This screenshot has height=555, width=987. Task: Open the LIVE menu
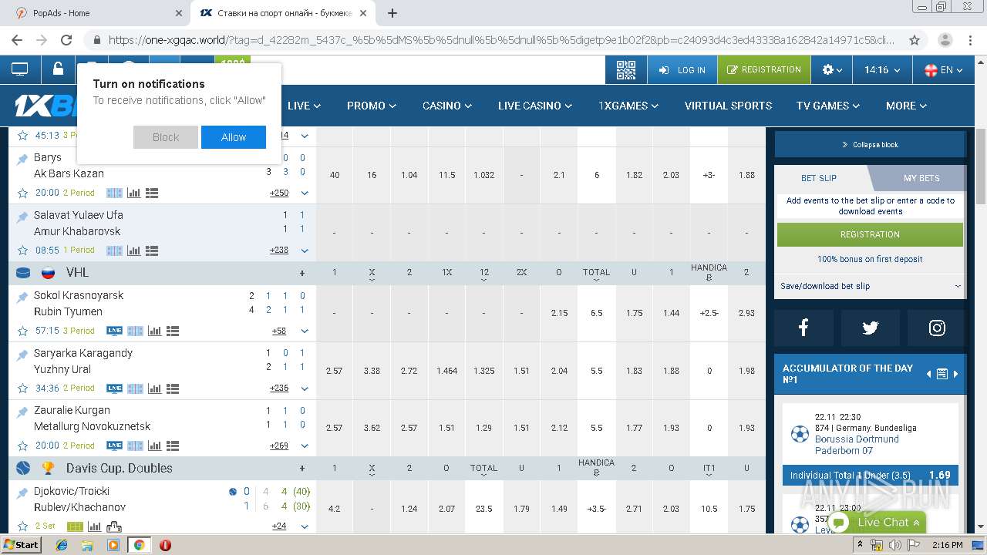304,106
